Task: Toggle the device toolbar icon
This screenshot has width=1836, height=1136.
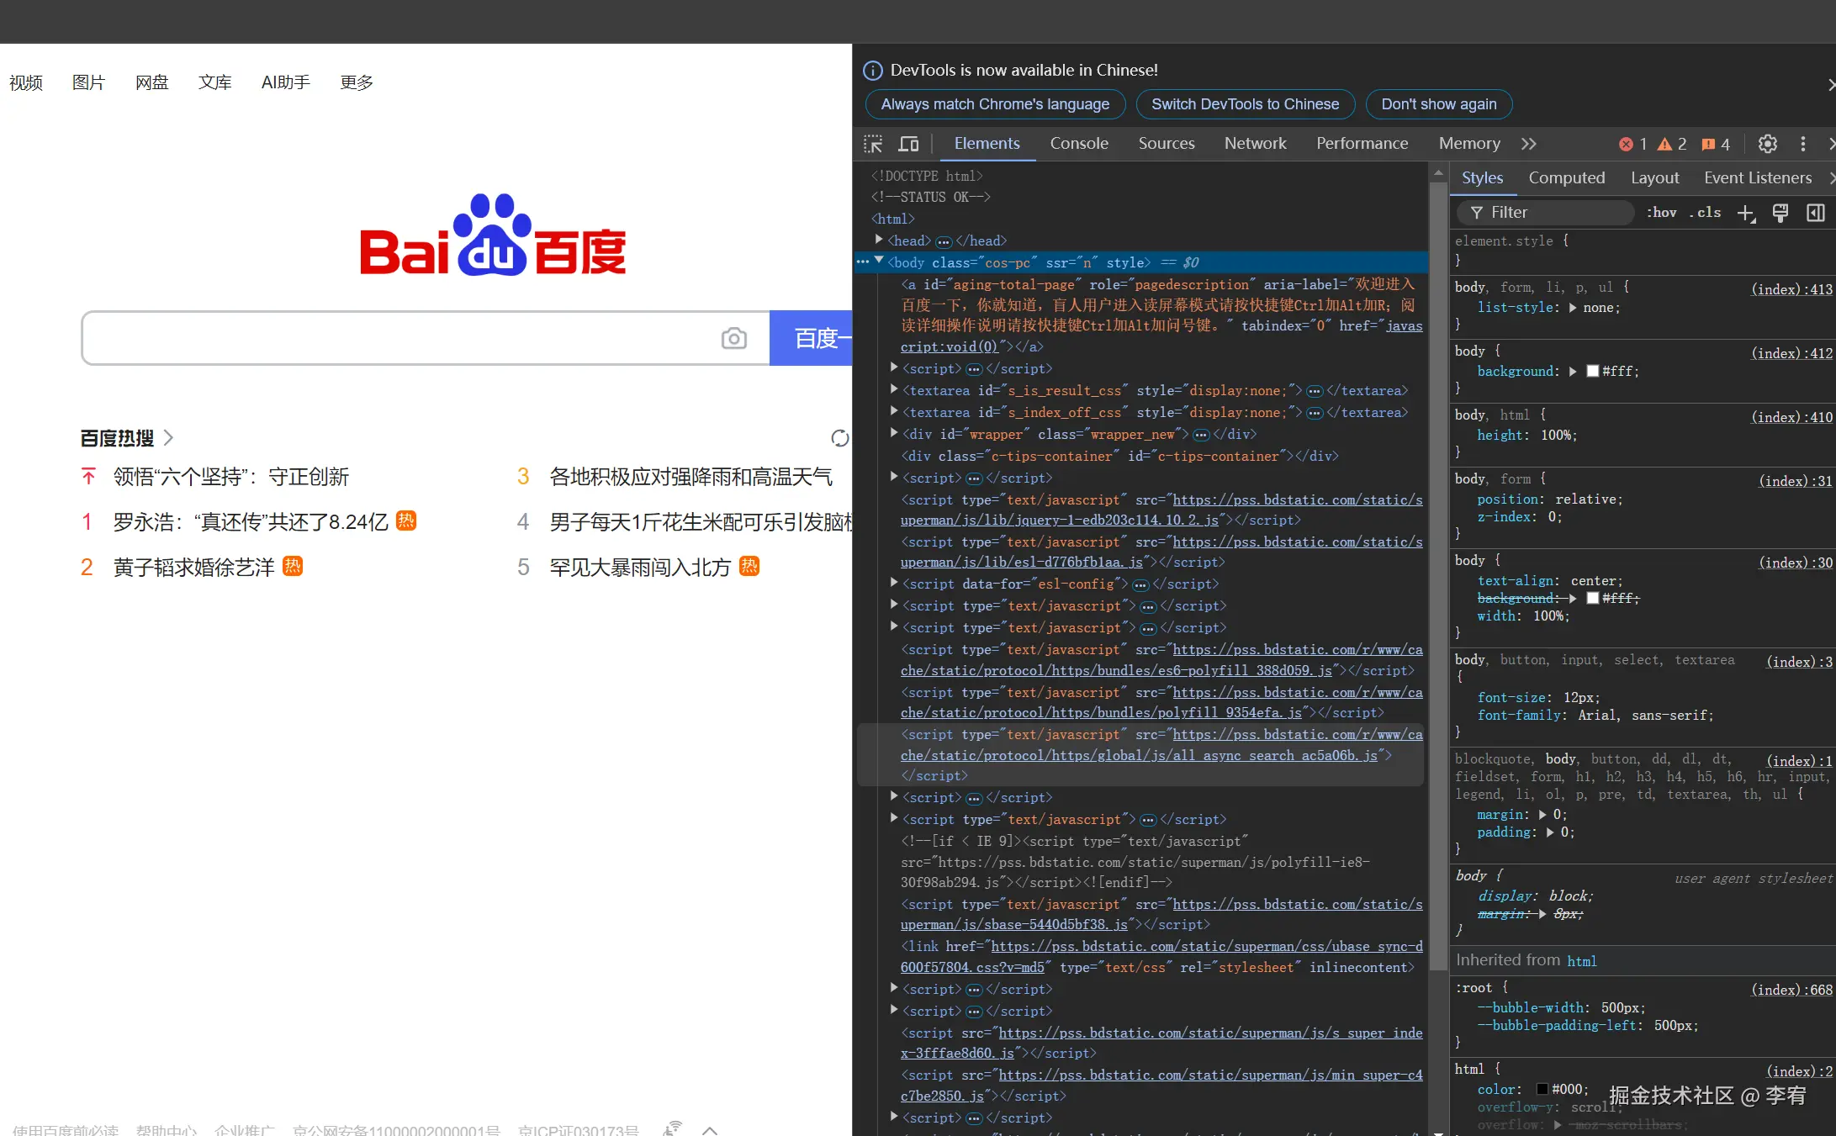Action: [x=908, y=144]
